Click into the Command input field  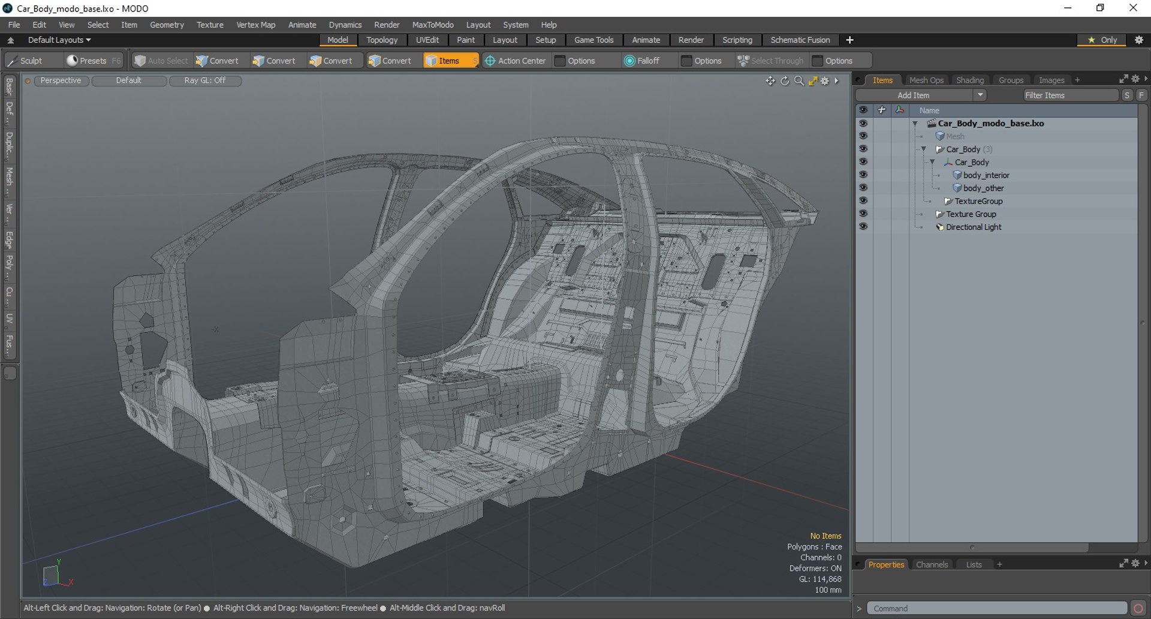pos(997,608)
